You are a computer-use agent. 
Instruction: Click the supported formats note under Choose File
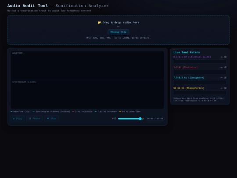(x=118, y=38)
